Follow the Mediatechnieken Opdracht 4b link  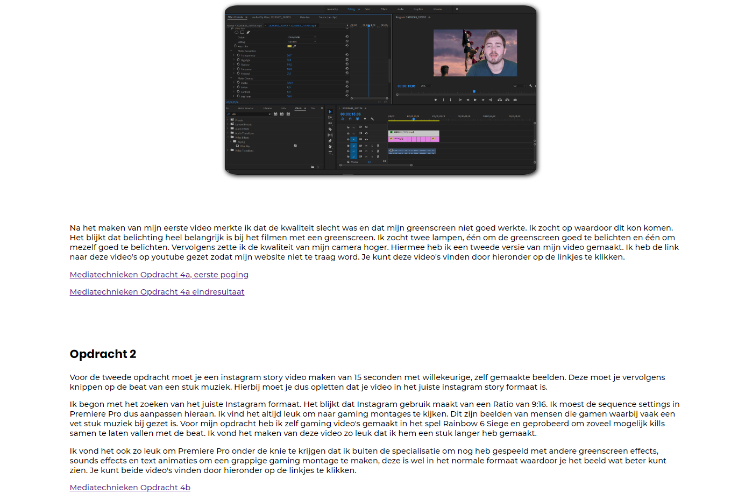tap(130, 488)
